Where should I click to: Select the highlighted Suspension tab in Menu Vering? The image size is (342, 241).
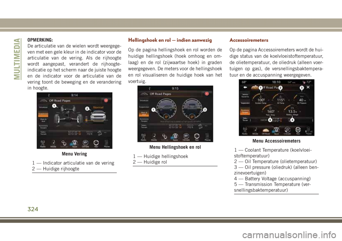point(43,114)
